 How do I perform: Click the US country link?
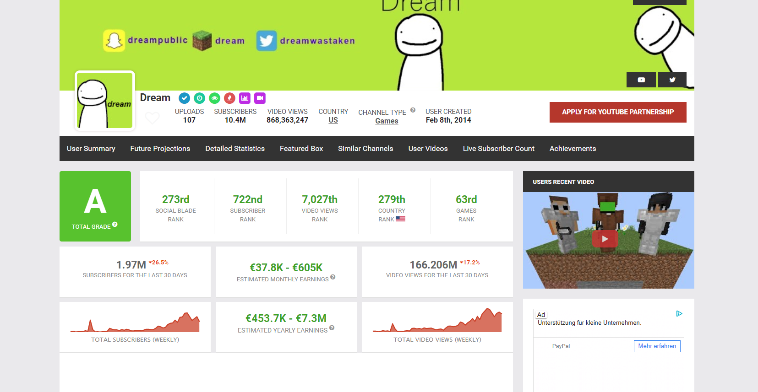tap(333, 120)
